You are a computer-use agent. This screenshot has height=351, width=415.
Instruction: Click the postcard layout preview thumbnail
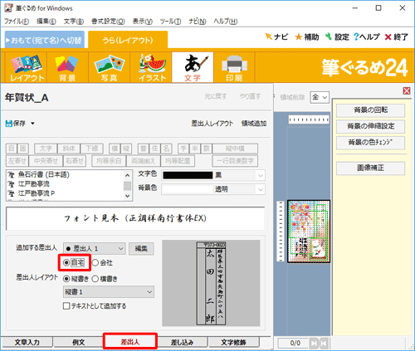pyautogui.click(x=309, y=232)
